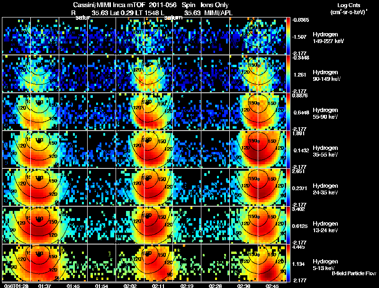The width and height of the screenshot is (379, 288).
Task: Click the '02:11' time axis label
Action: tap(158, 286)
